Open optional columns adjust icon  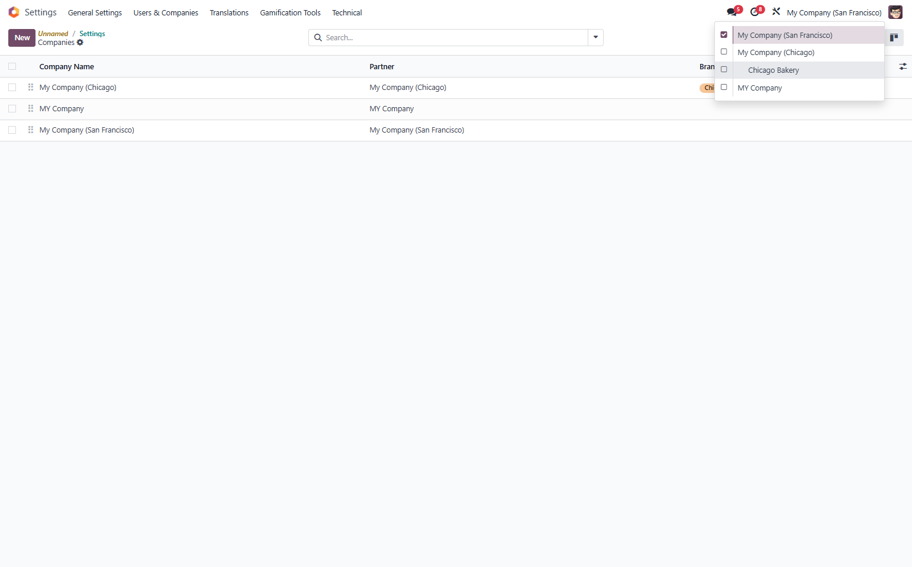903,66
